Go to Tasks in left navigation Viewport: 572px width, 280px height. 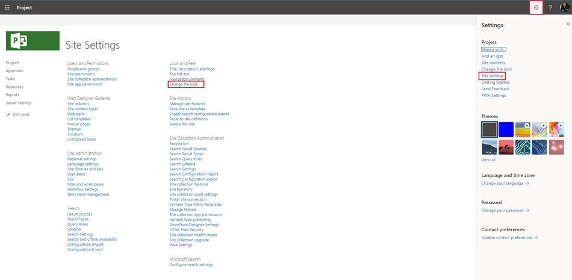coord(10,79)
